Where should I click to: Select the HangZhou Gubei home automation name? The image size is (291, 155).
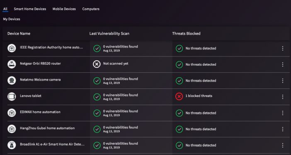click(47, 128)
